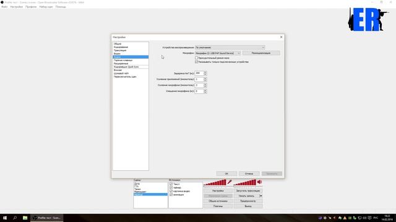Click the Отмена button
Screen dimensions: 396x222
pyautogui.click(x=249, y=174)
